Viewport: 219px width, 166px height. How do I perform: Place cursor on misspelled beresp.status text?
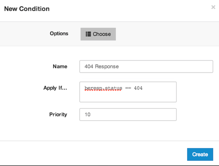[x=104, y=88]
